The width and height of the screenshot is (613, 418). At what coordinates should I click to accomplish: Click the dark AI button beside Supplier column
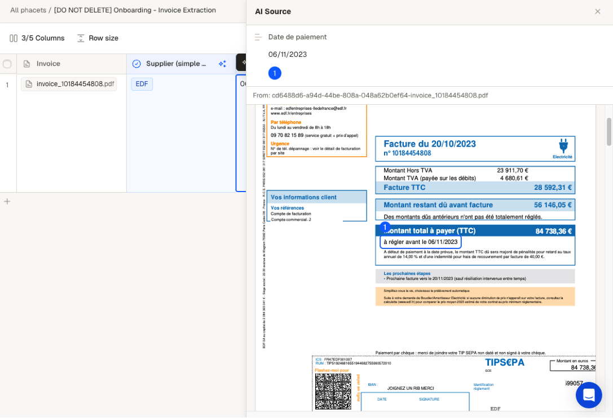241,62
